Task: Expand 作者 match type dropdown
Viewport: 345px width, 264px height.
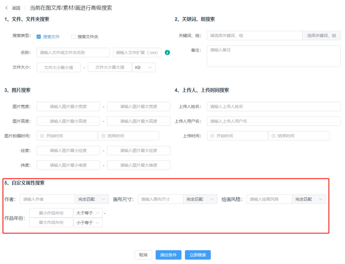Action: tap(91, 199)
